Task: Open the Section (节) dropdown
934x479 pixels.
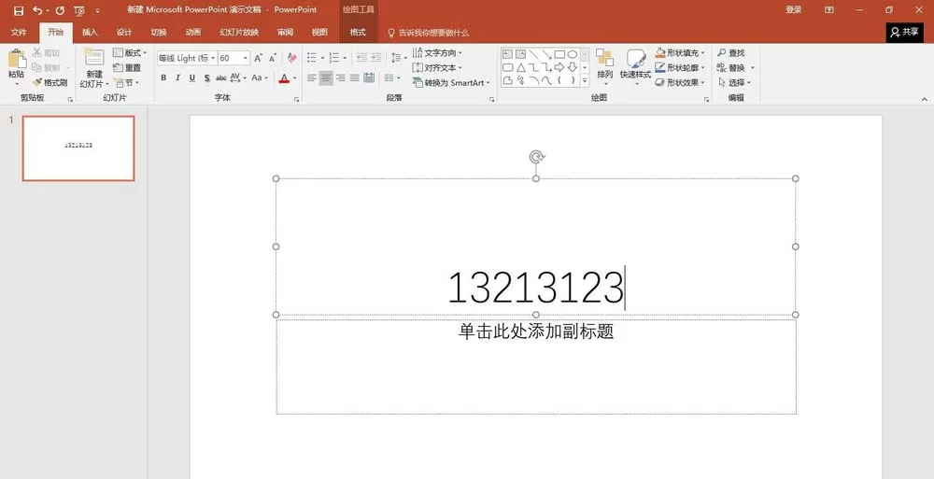Action: (126, 83)
